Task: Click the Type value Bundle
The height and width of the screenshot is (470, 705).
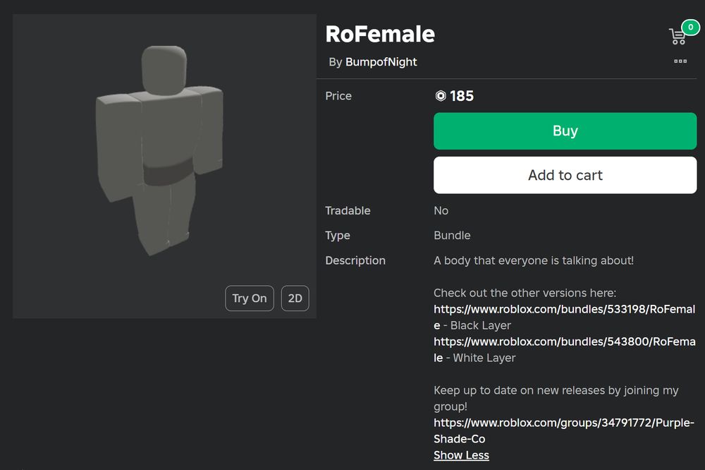Action: [x=452, y=236]
